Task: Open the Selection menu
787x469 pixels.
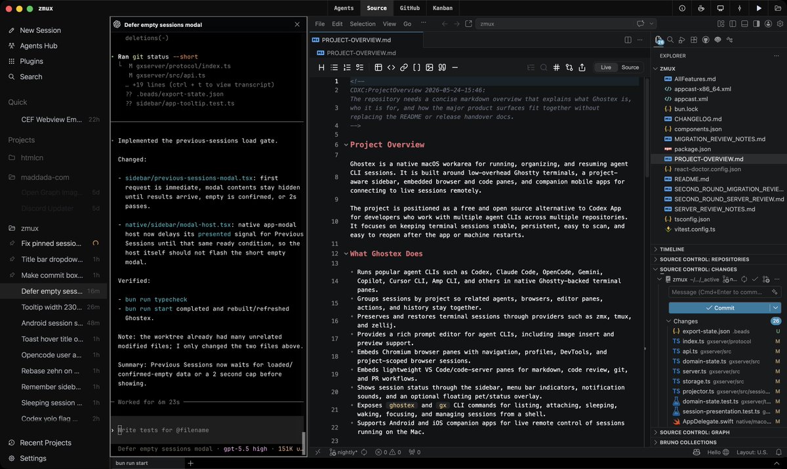Action: coord(363,24)
